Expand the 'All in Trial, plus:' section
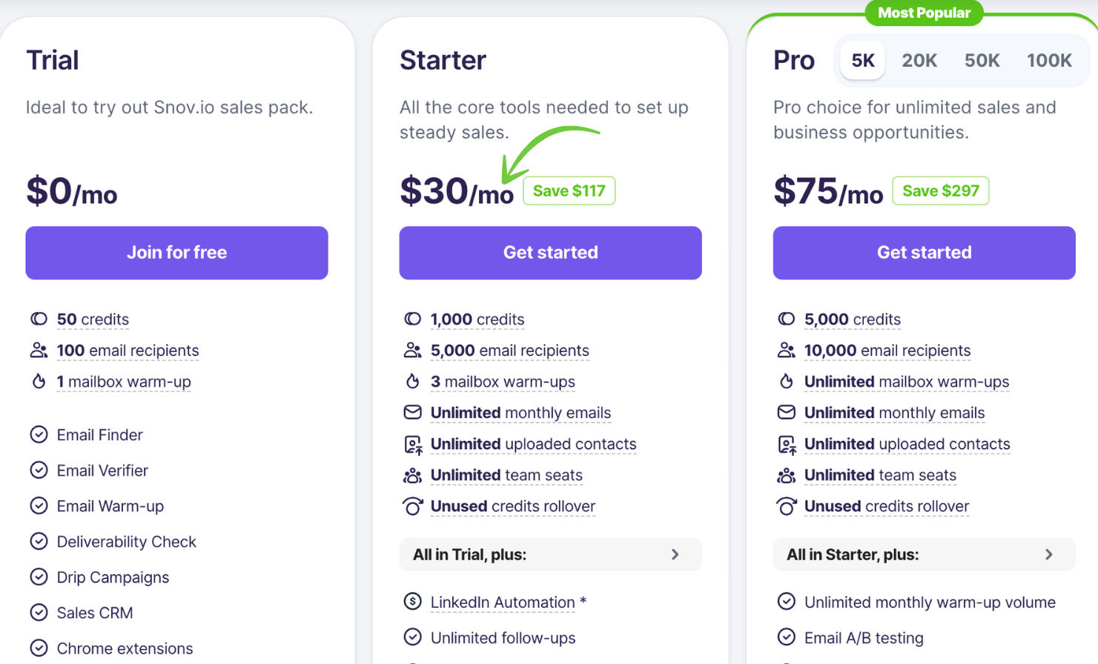 pyautogui.click(x=550, y=554)
